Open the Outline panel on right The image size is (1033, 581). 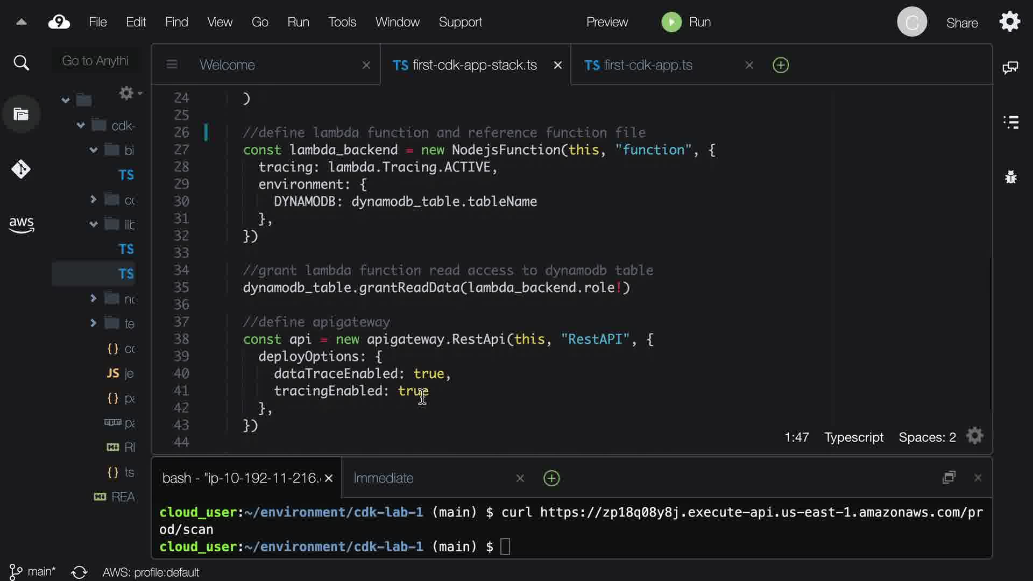(1011, 122)
